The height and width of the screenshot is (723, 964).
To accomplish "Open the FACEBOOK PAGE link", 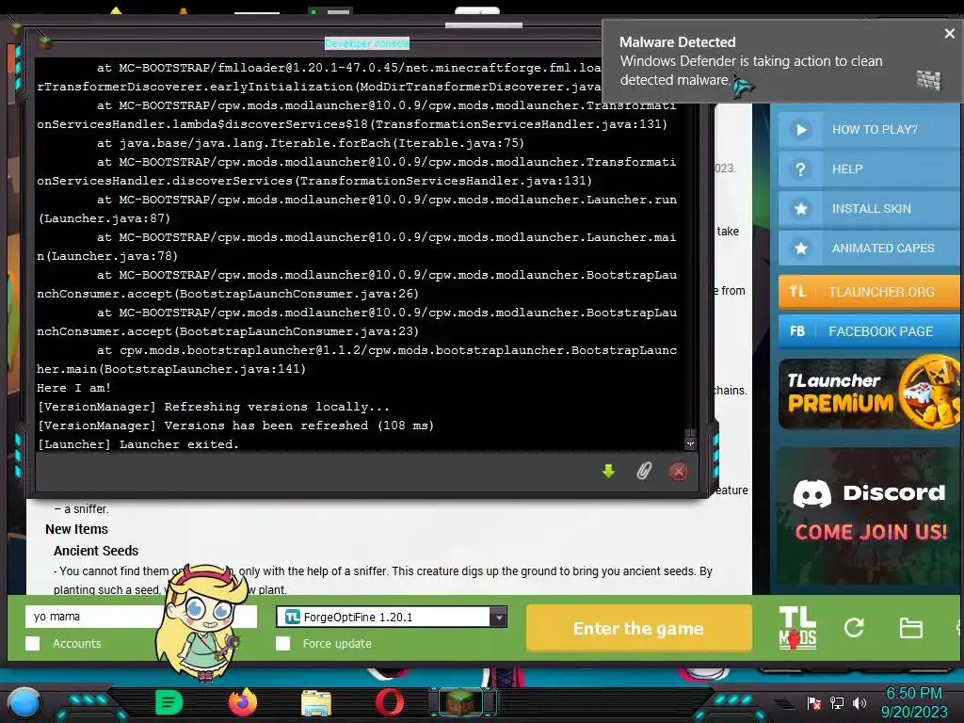I will click(x=869, y=331).
